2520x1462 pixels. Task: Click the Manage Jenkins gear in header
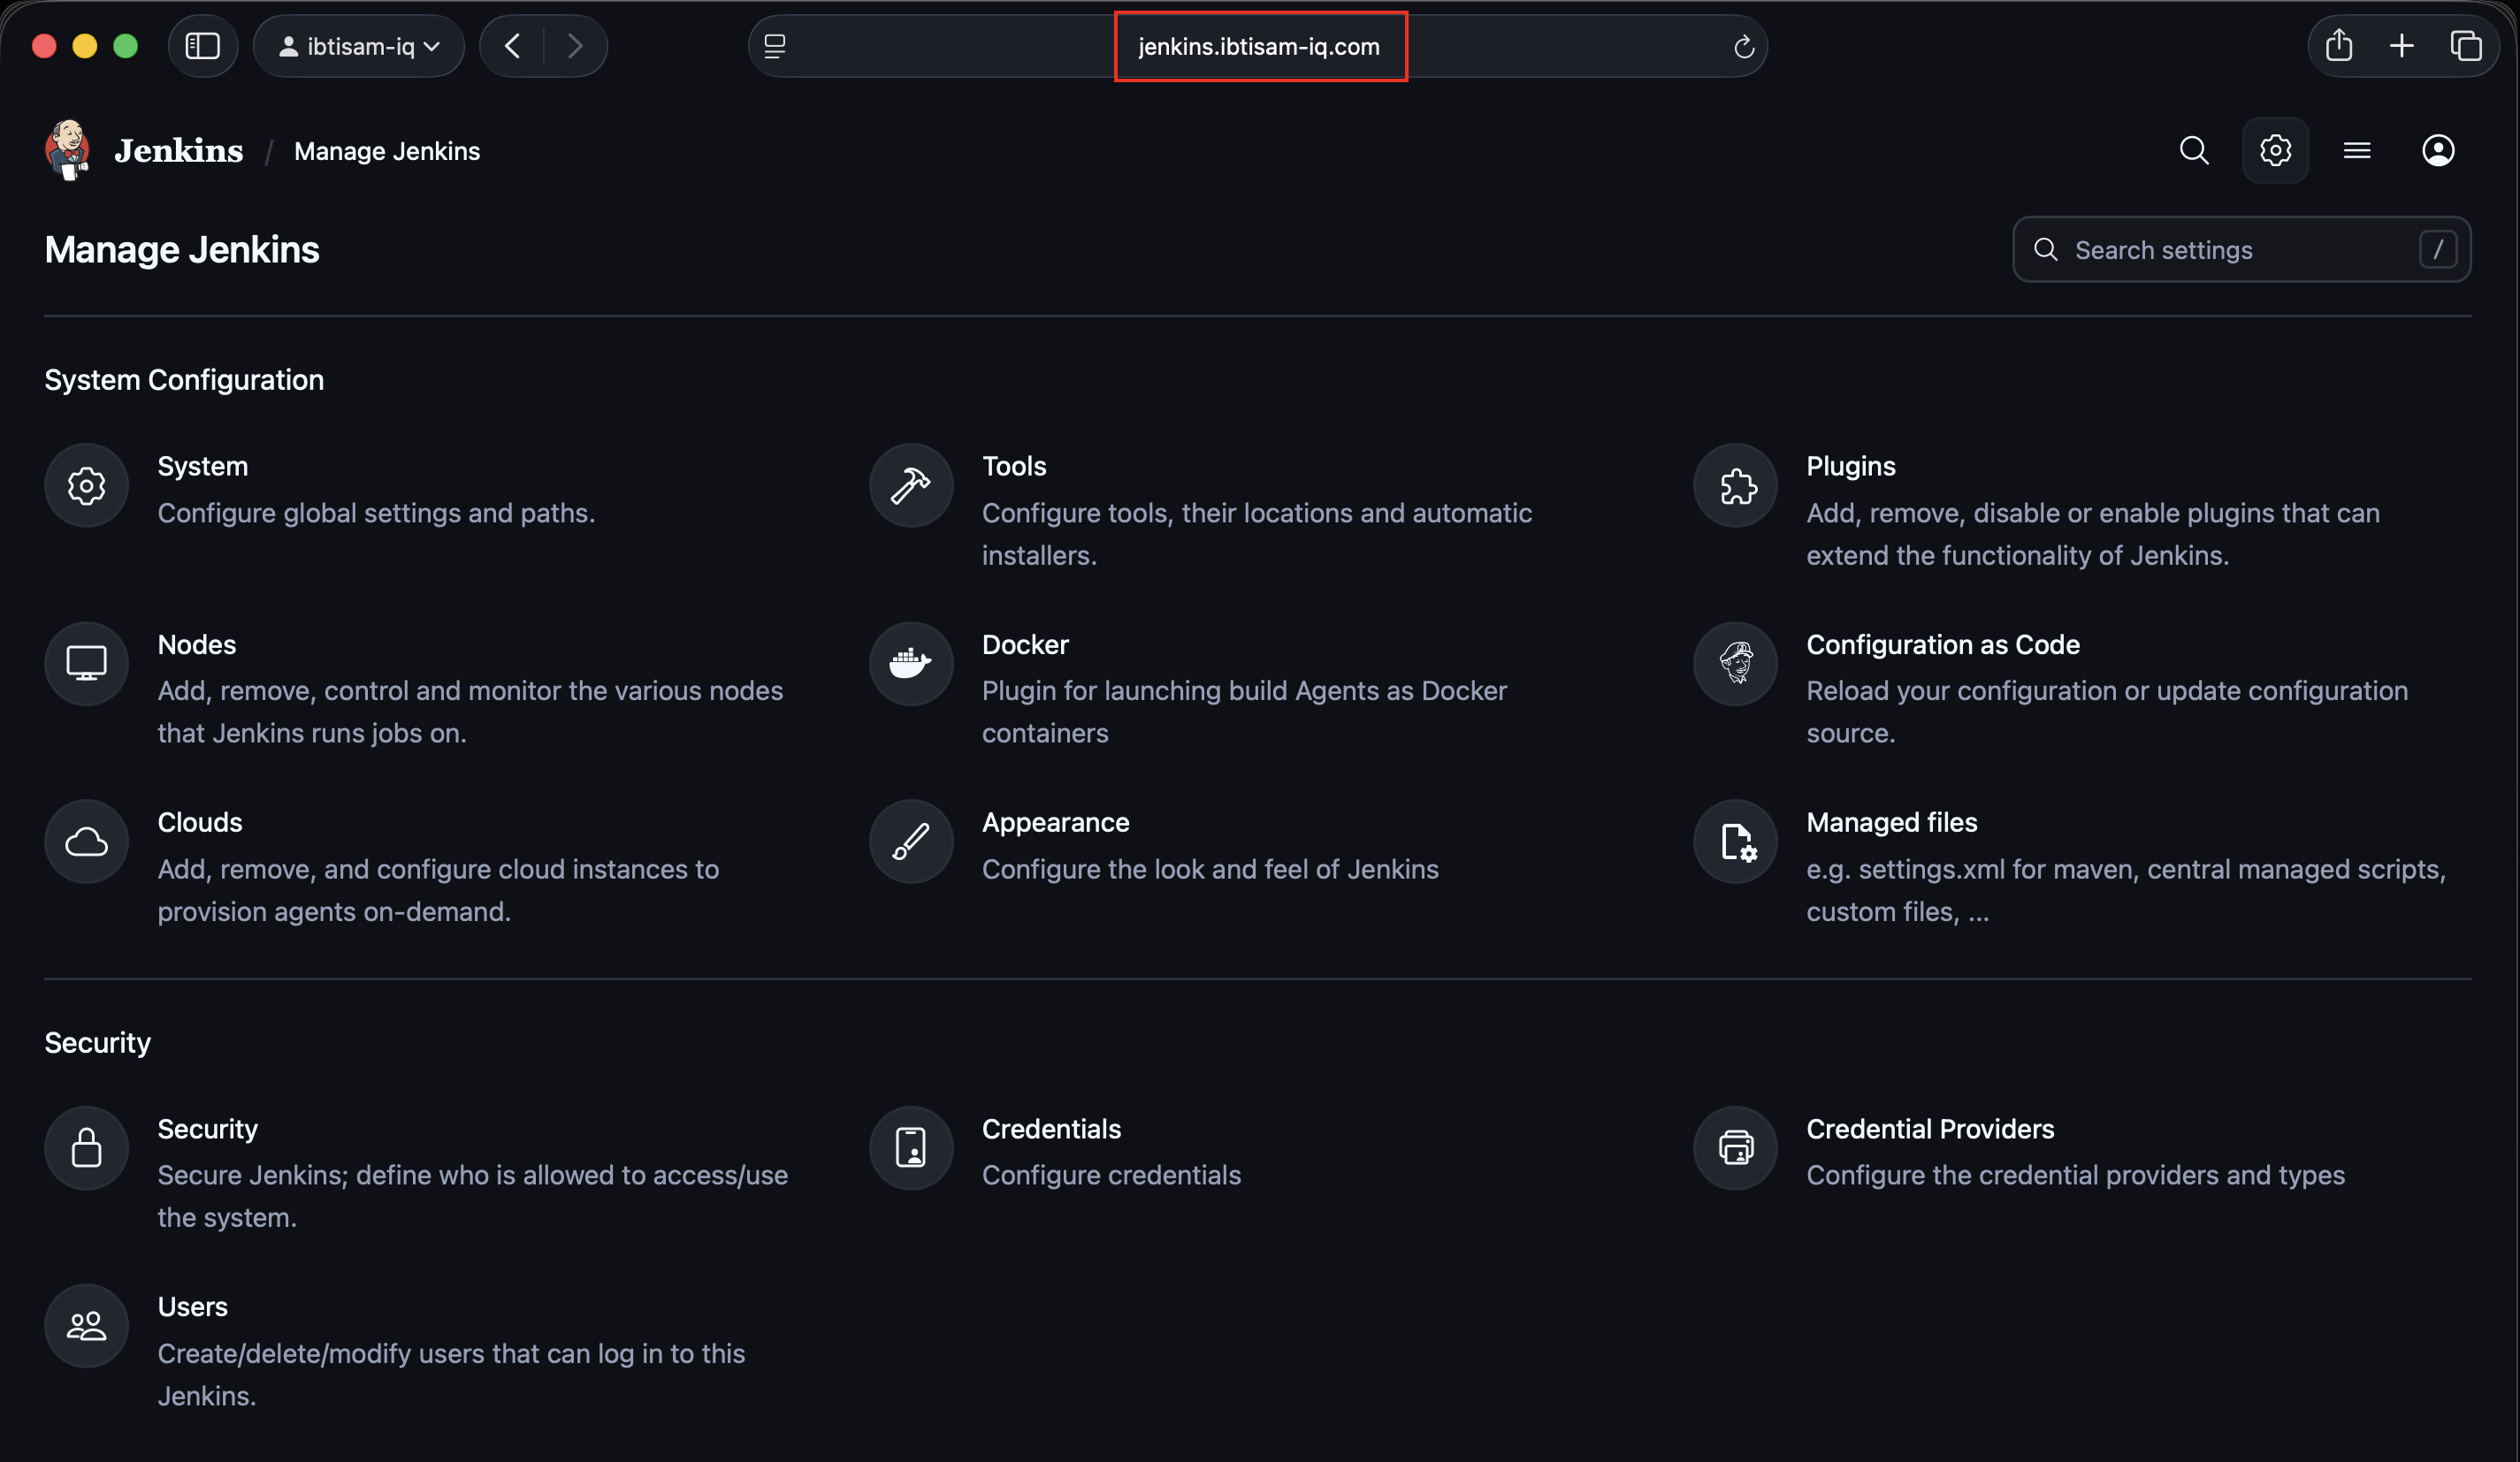(x=2276, y=151)
